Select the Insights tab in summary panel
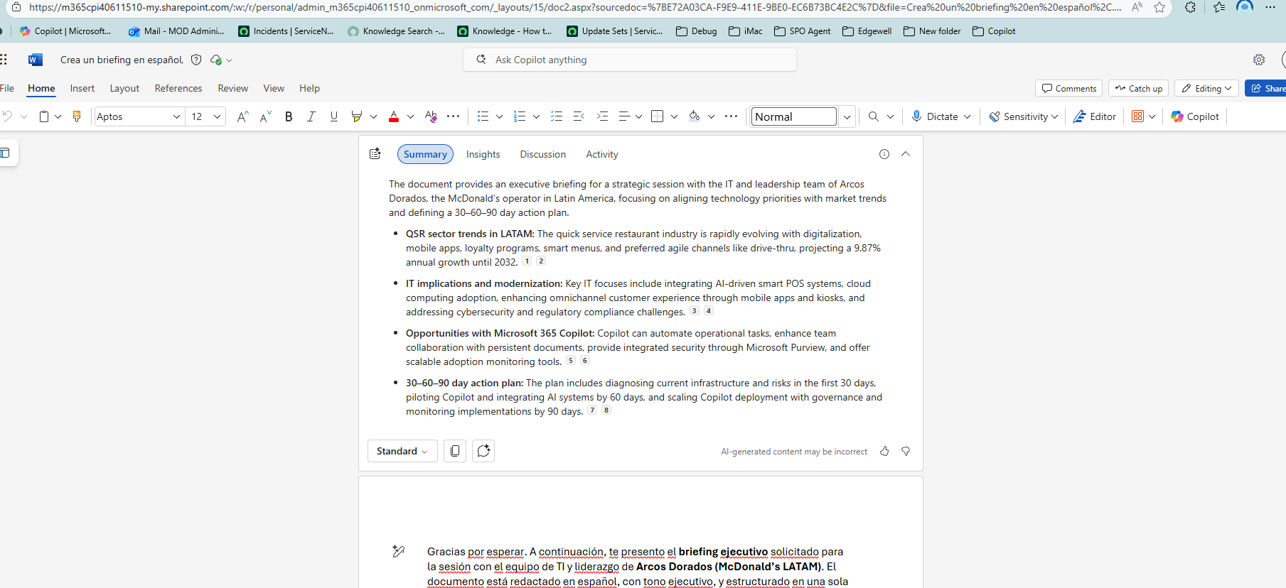This screenshot has width=1286, height=588. point(483,154)
